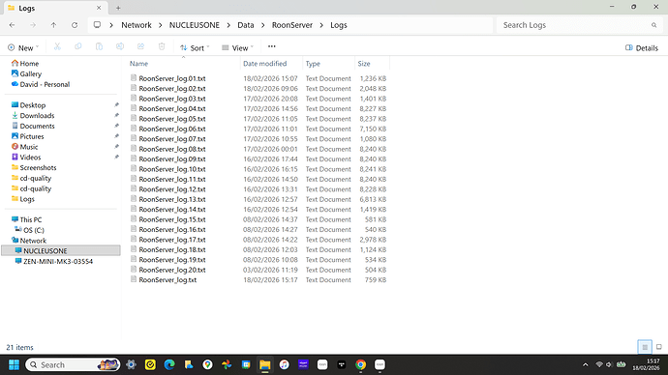
Task: Sort by Date modified column header
Action: pos(264,64)
